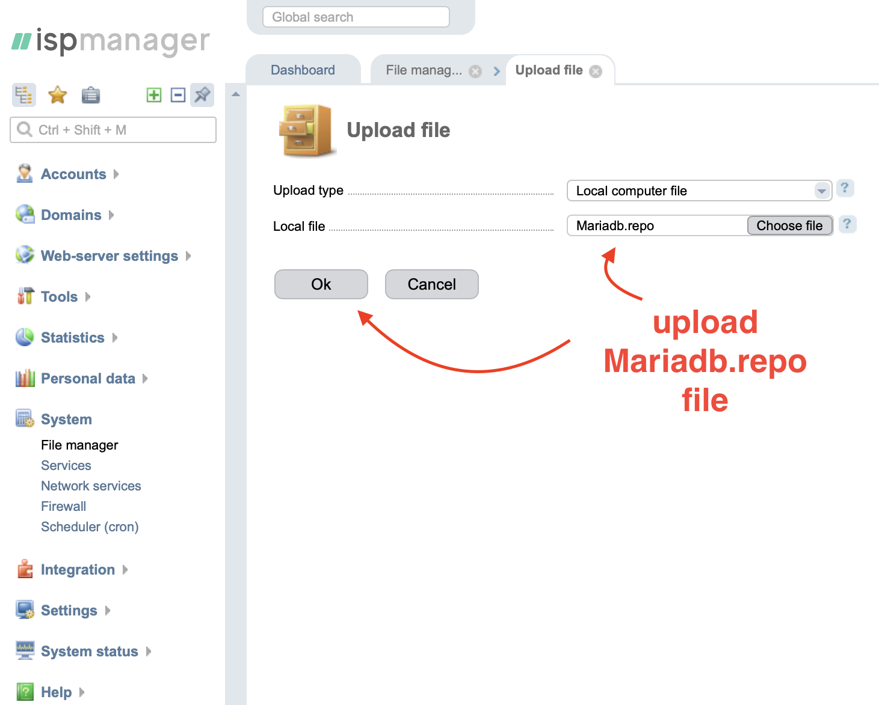Viewport: 879px width, 705px height.
Task: Open the menu tree view icon
Action: [x=24, y=95]
